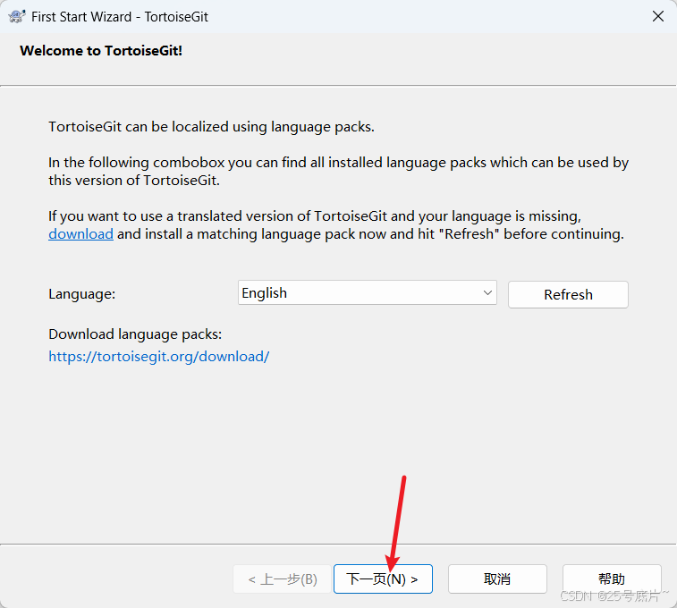Follow the inline download link

click(80, 233)
